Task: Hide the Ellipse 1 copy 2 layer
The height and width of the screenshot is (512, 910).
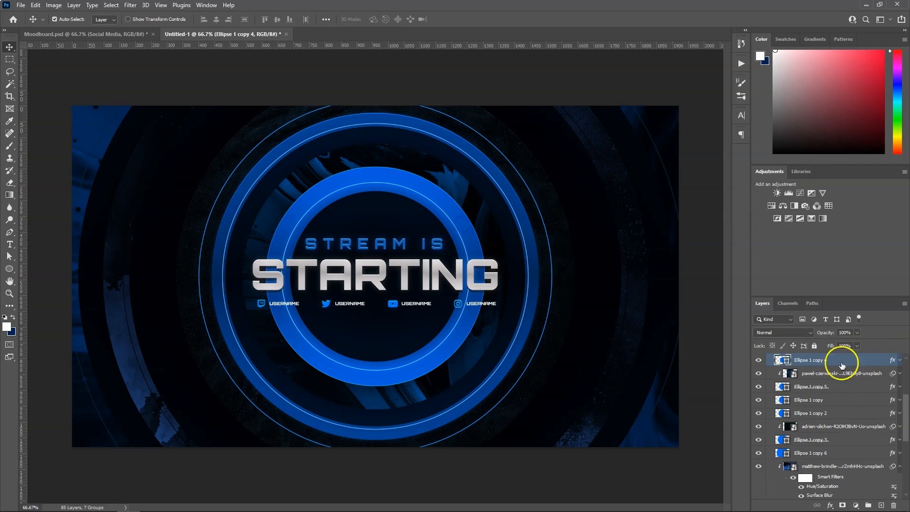Action: click(758, 413)
